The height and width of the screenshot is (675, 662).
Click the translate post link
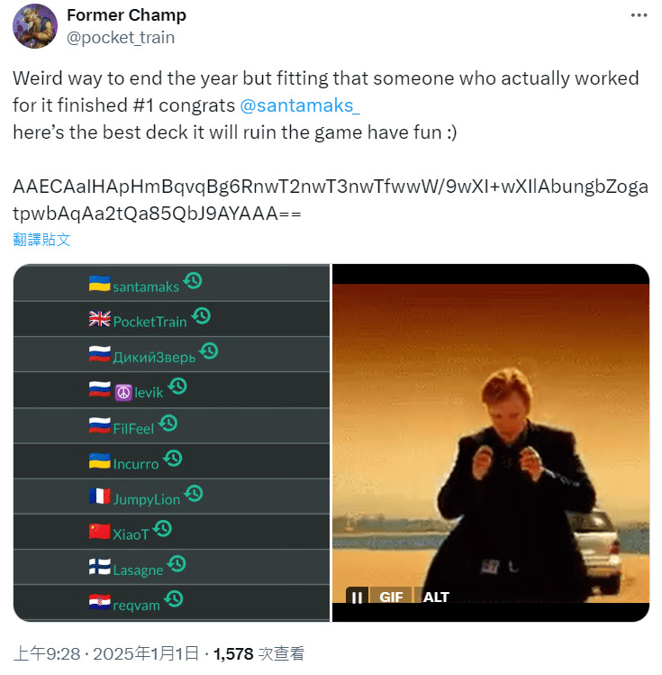click(41, 240)
